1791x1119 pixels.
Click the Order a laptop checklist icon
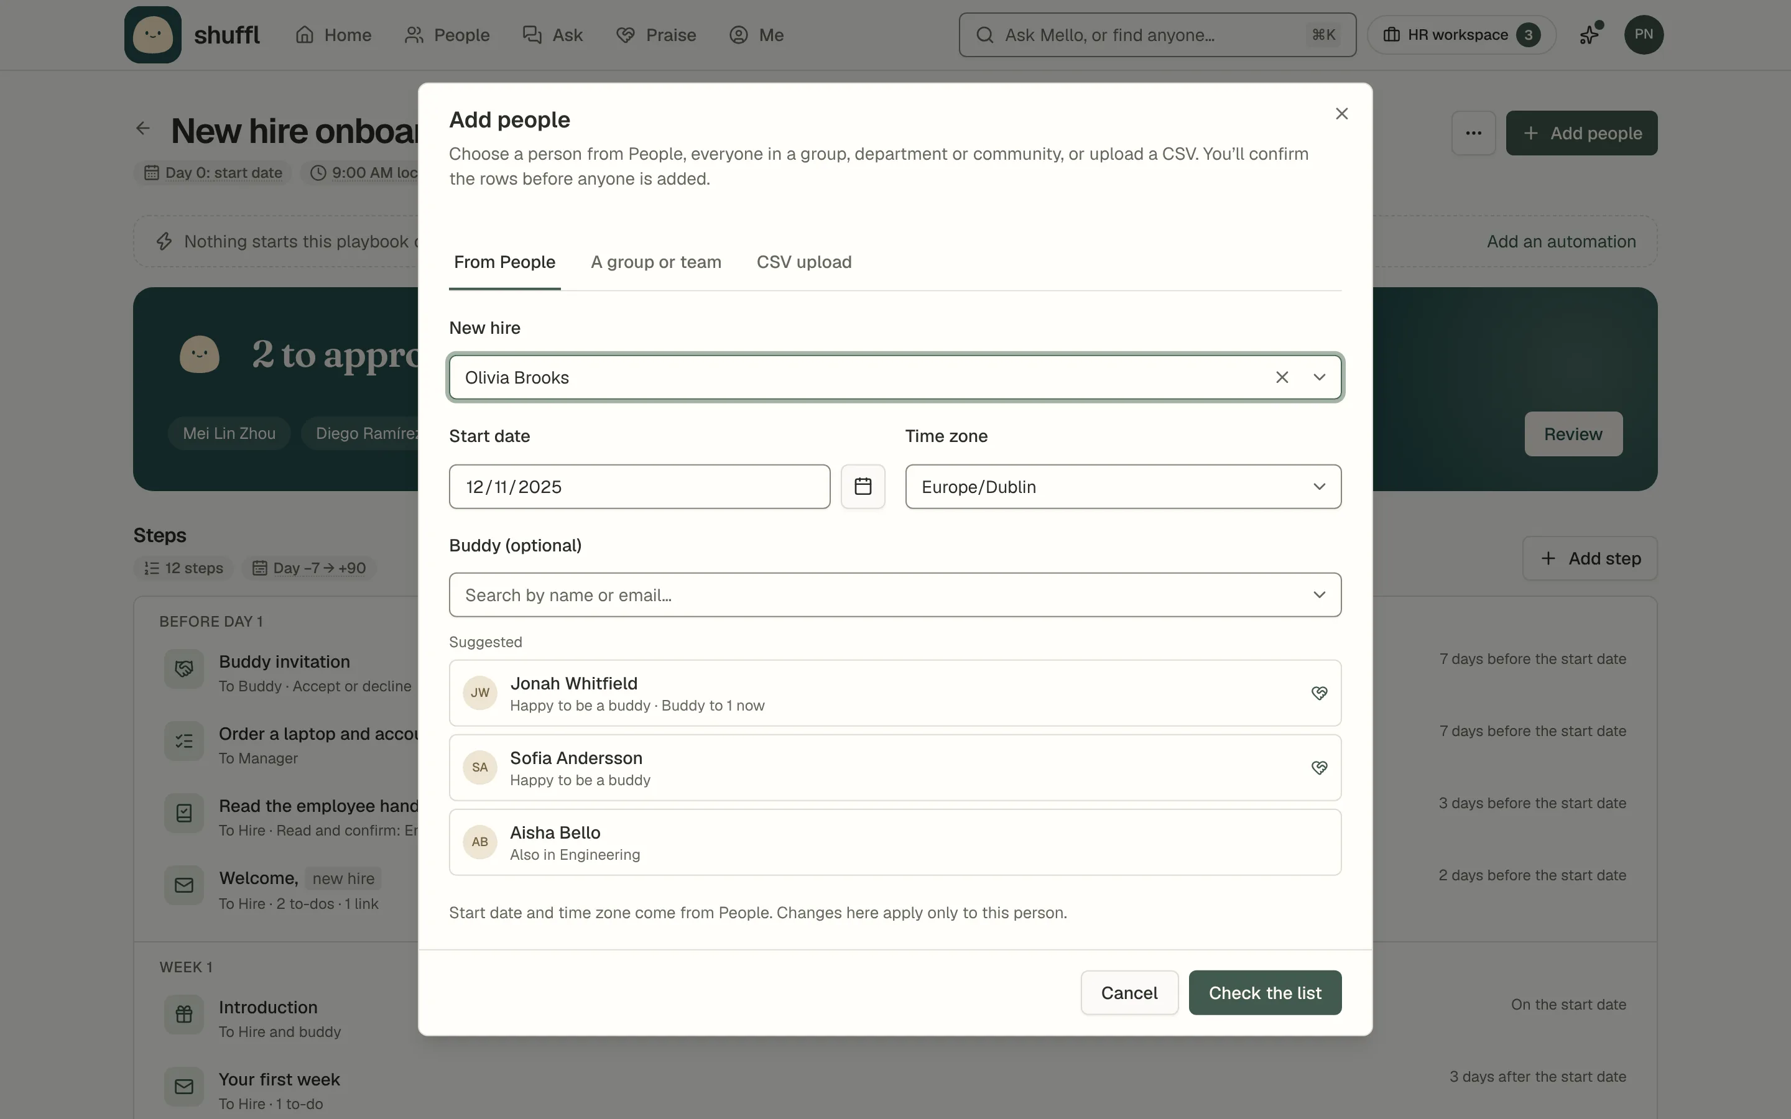(x=184, y=741)
